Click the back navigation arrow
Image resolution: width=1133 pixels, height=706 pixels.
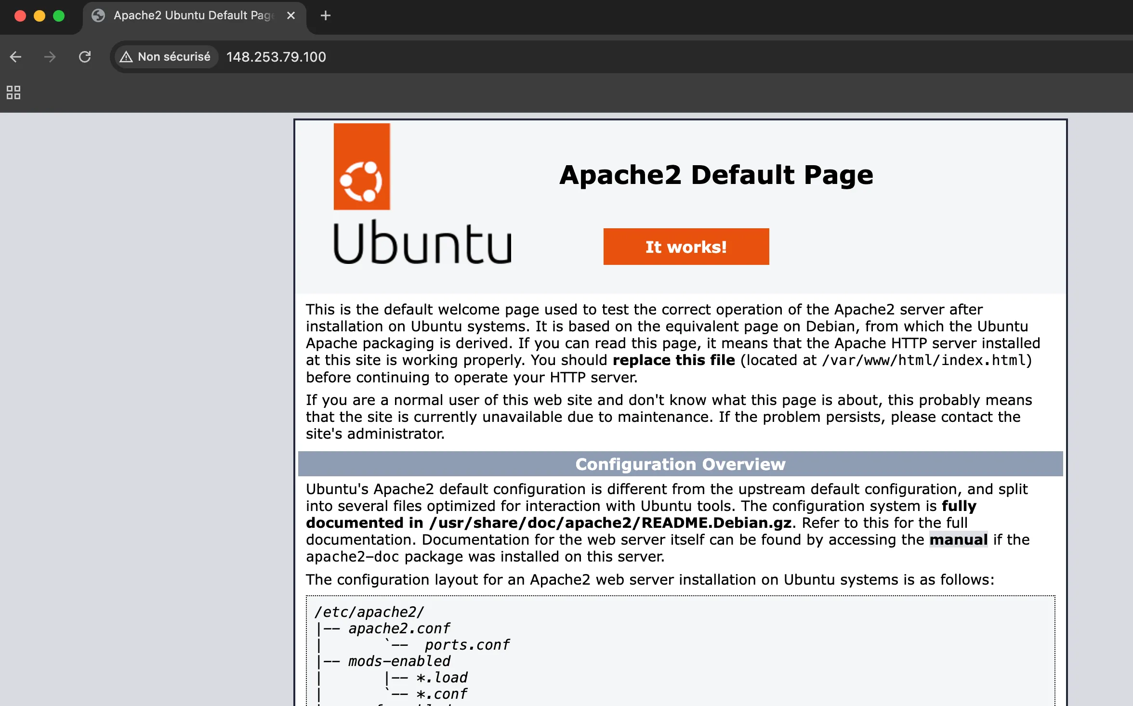16,57
